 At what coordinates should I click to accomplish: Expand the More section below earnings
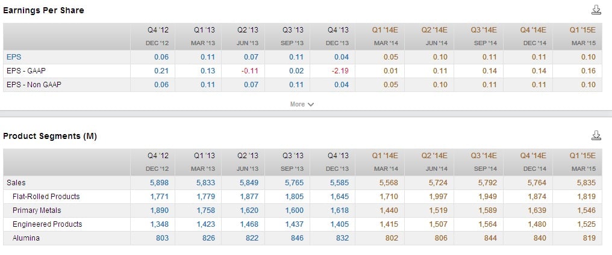[302, 104]
